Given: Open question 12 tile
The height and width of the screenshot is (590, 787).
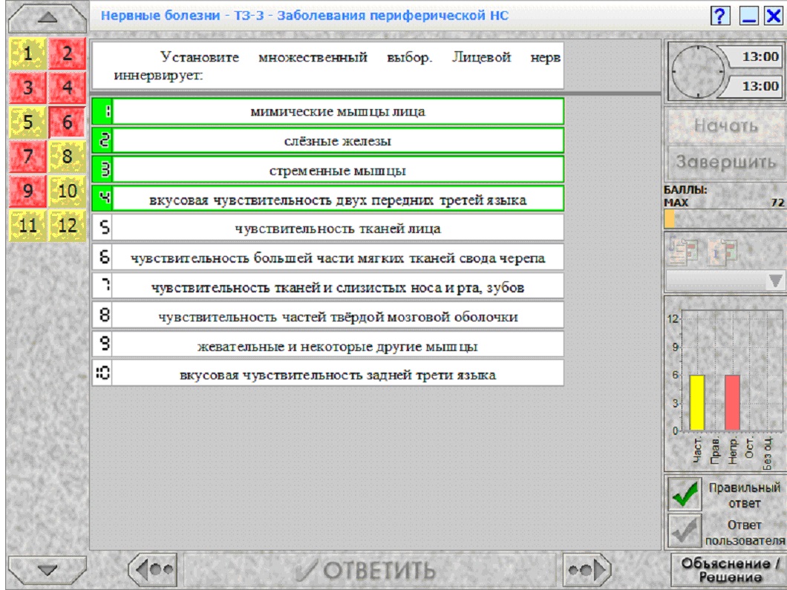Looking at the screenshot, I should [68, 226].
